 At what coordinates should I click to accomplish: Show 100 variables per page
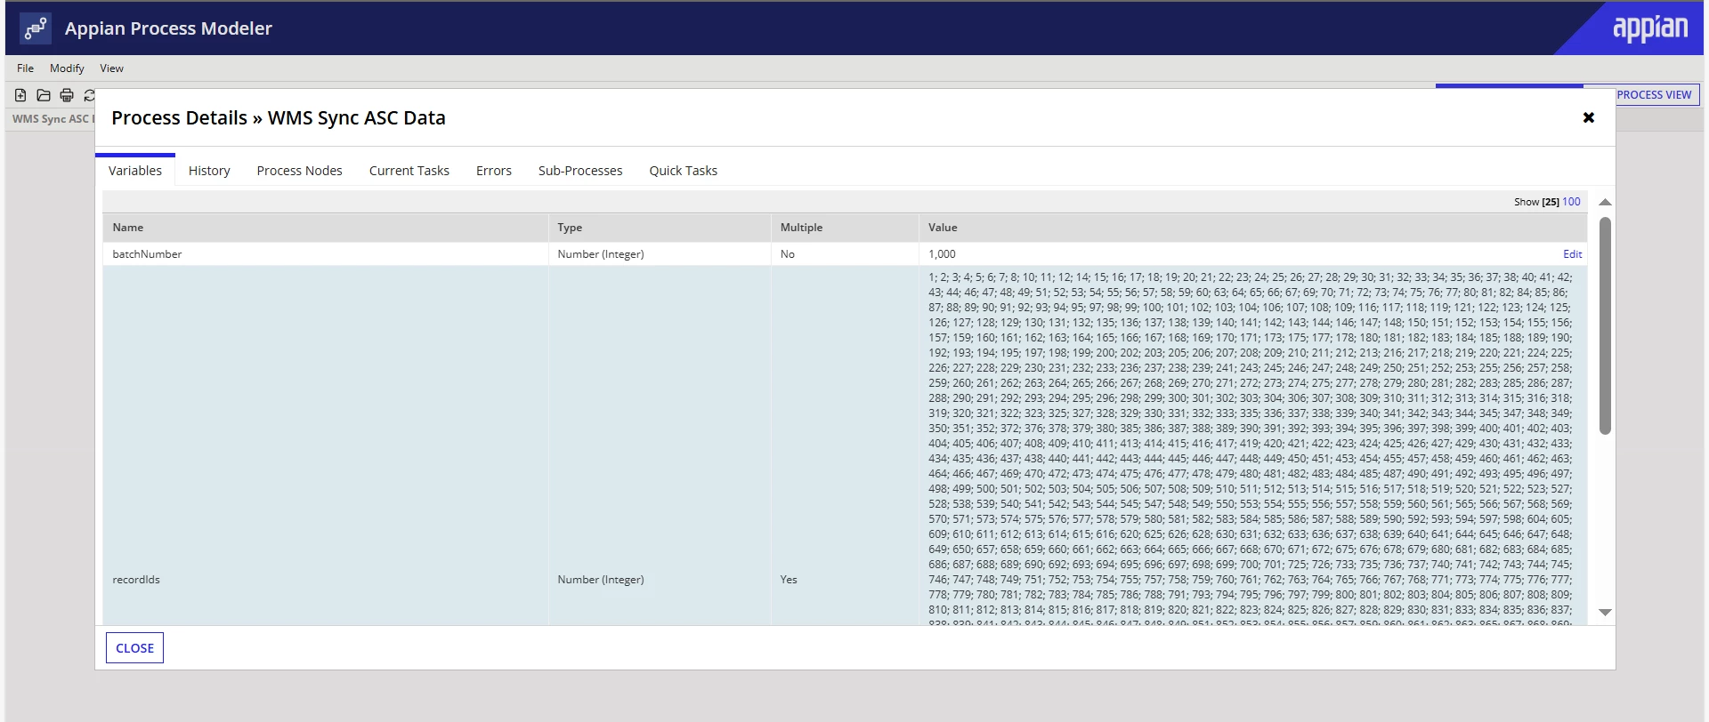point(1572,202)
